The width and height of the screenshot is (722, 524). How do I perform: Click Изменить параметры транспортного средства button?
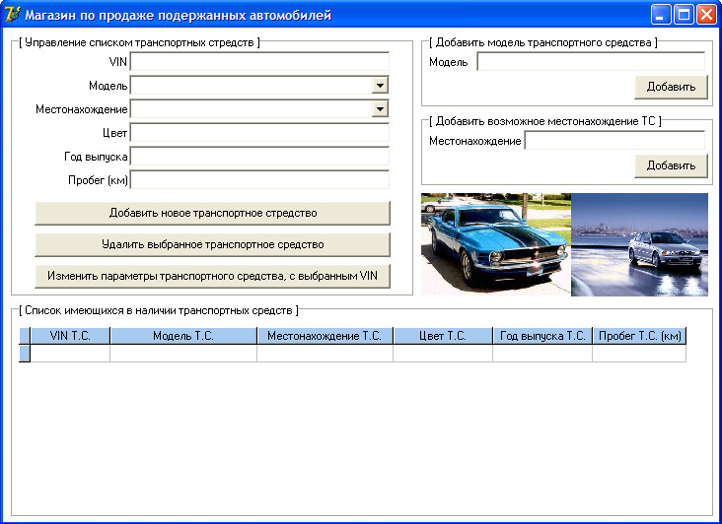(213, 276)
